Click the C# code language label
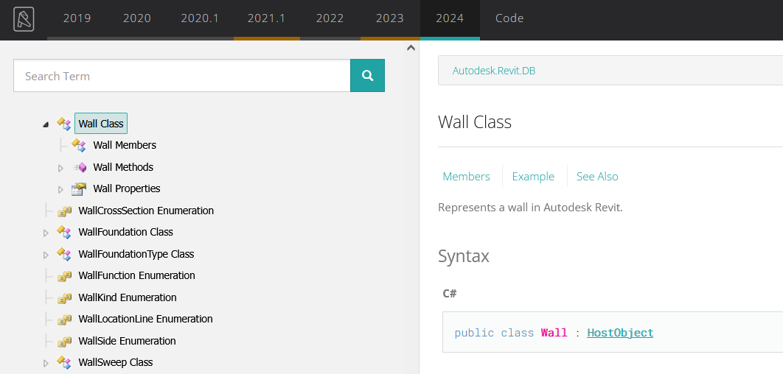783x374 pixels. pos(450,293)
